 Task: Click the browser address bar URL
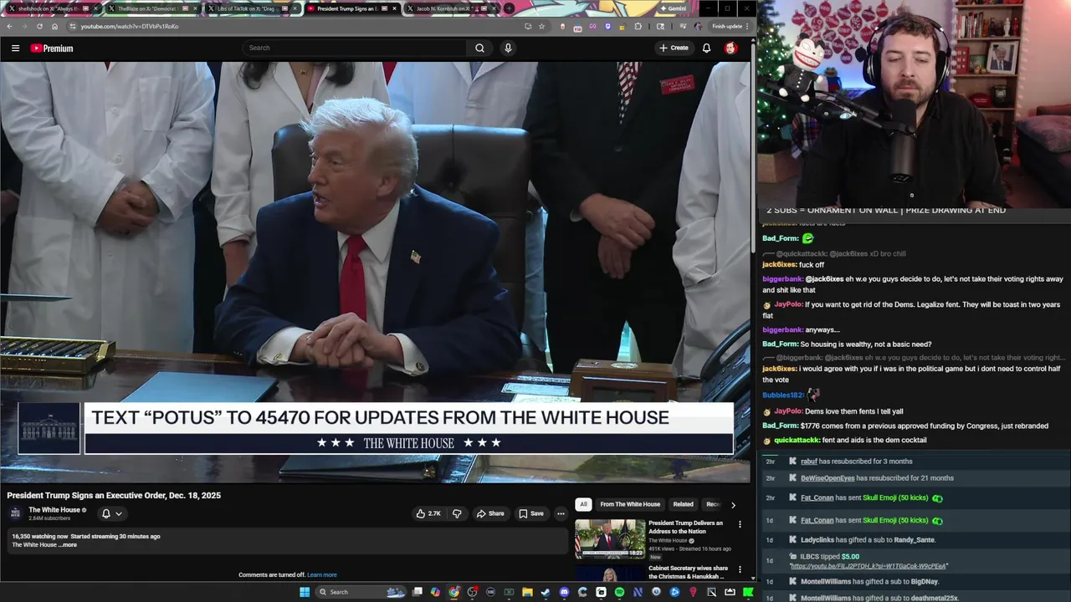point(130,26)
